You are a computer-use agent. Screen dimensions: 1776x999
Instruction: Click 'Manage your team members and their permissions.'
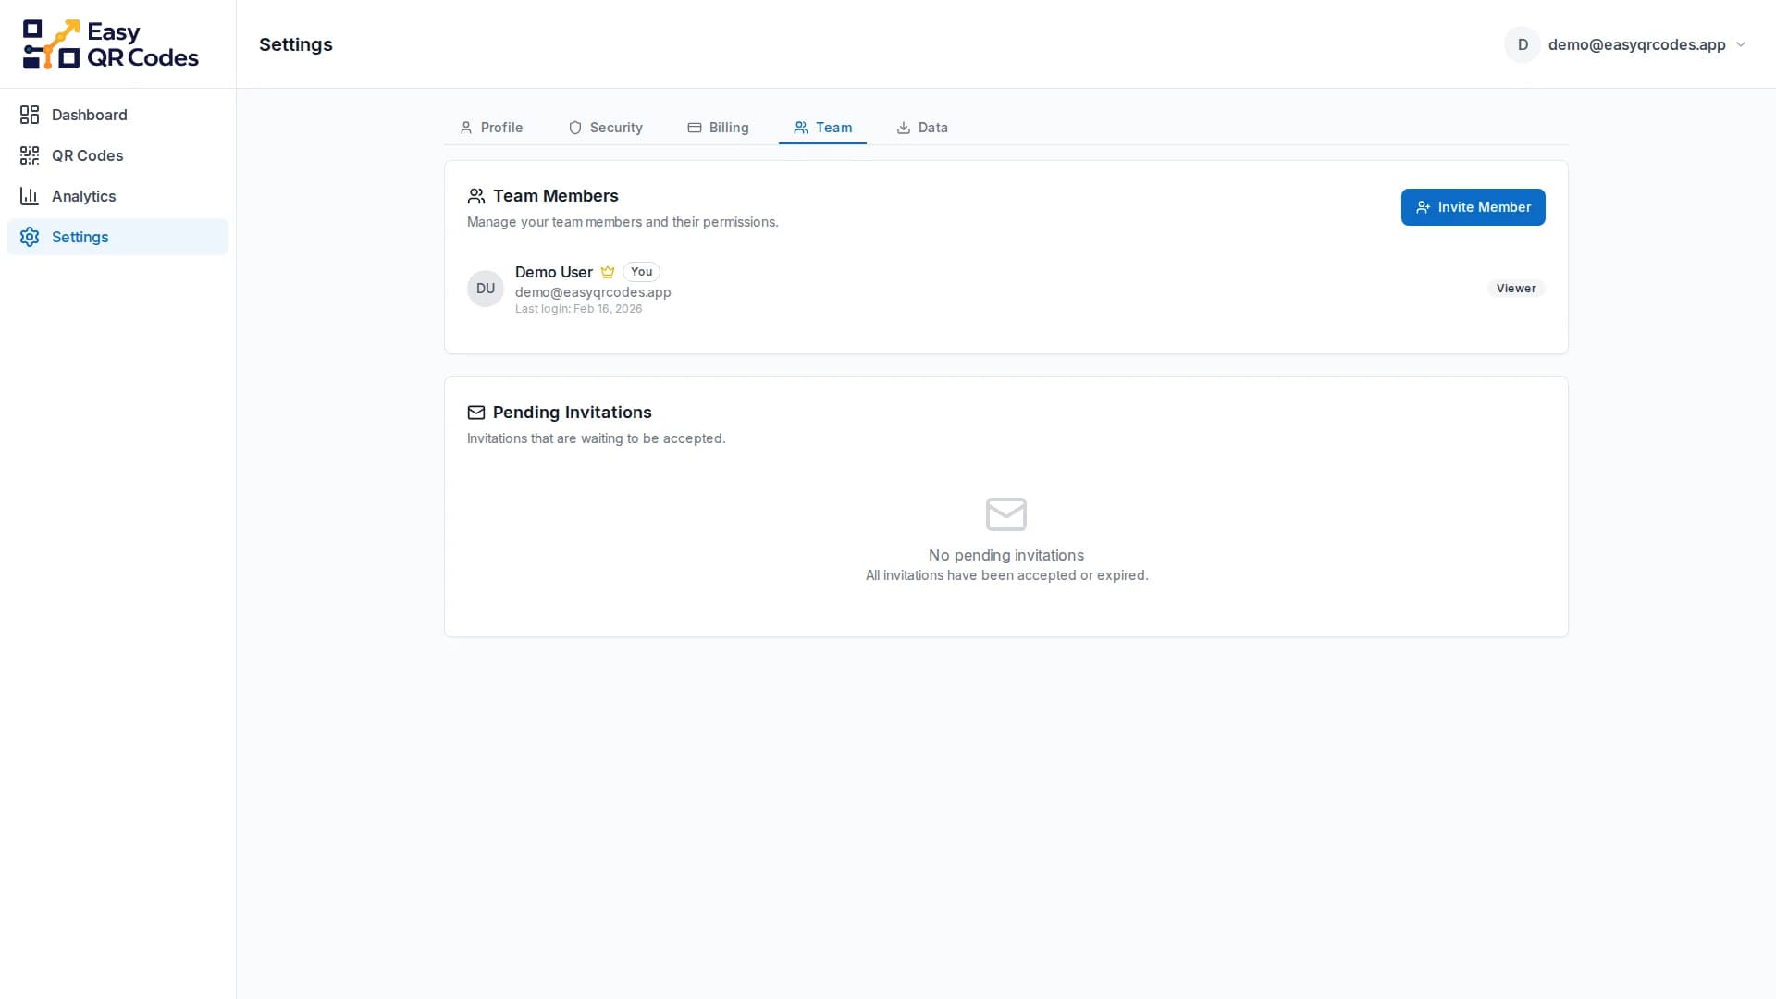point(623,222)
